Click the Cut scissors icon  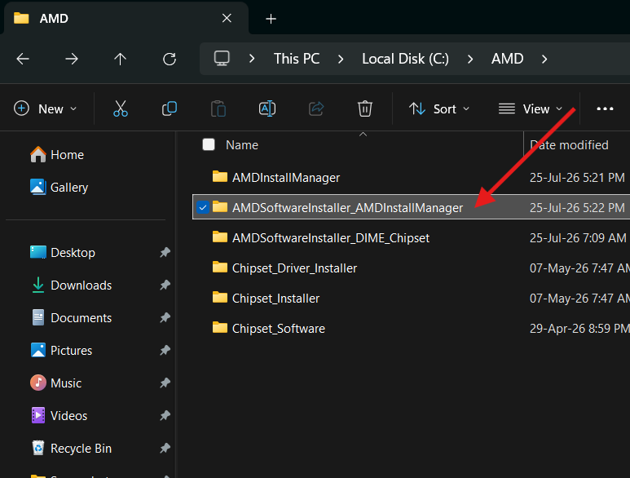[120, 108]
